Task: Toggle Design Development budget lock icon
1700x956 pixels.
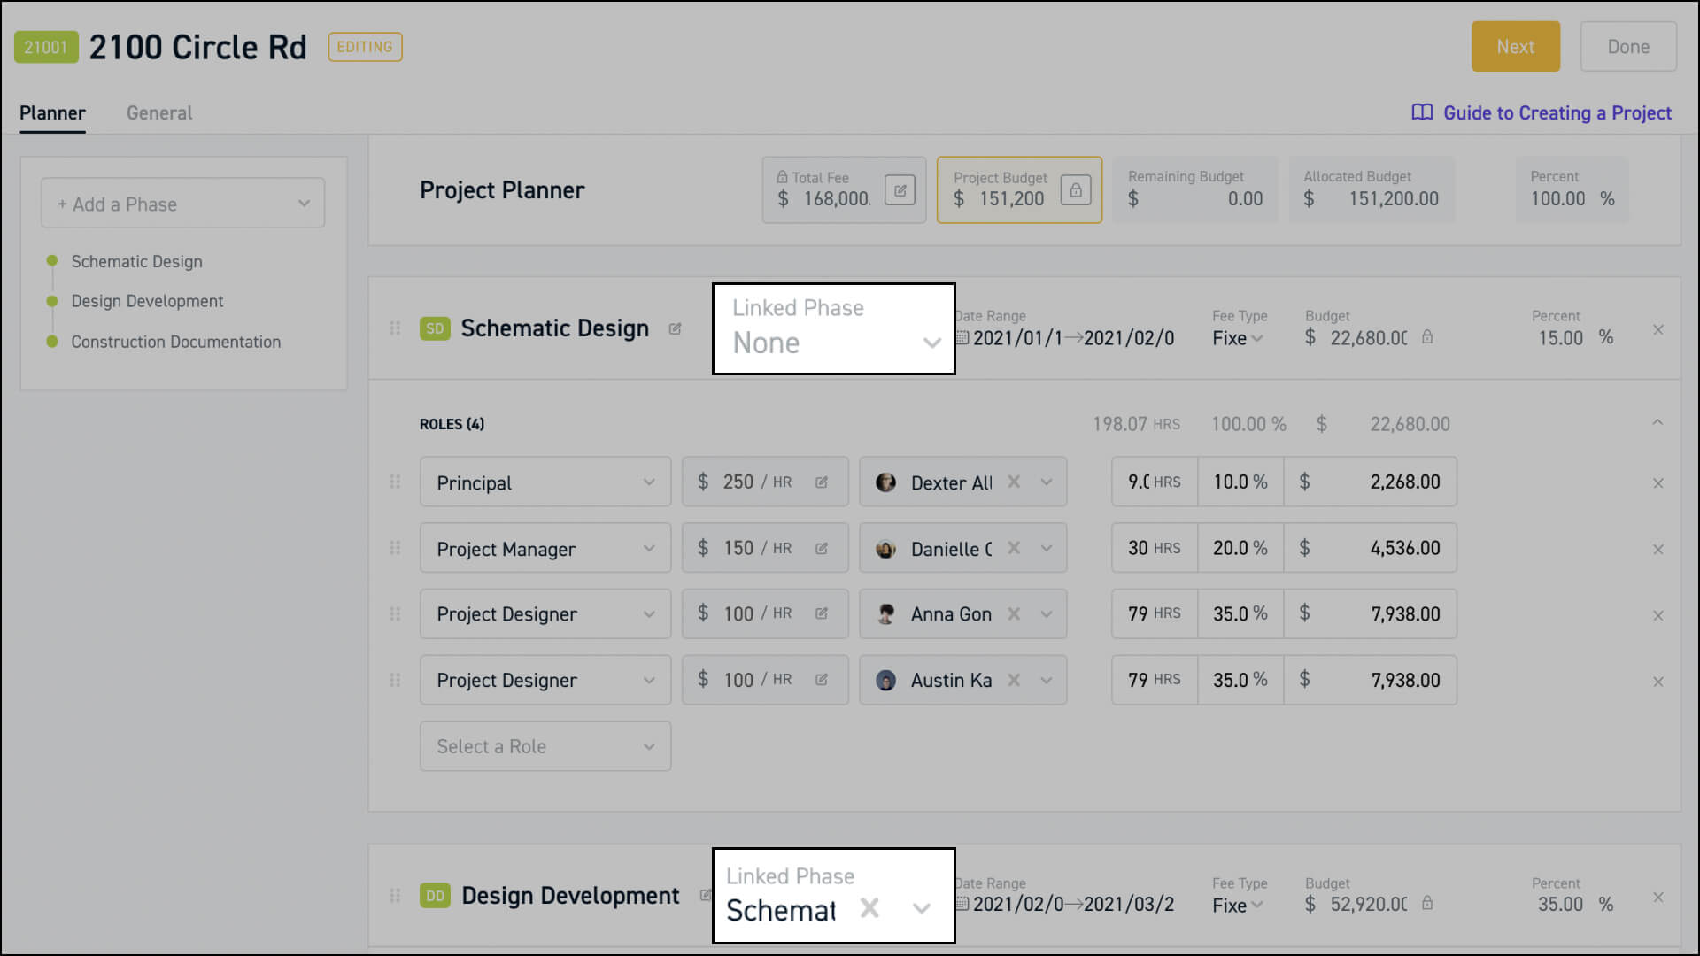Action: pyautogui.click(x=1427, y=904)
